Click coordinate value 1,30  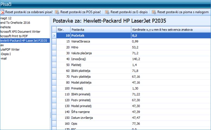[135, 88]
